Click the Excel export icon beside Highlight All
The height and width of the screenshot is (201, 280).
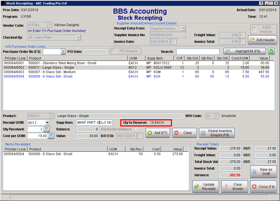click(271, 51)
